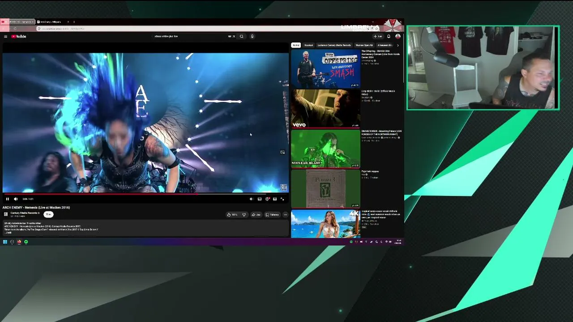The image size is (573, 322).
Task: Open the Pommi 3 album video thumbnail
Action: (x=325, y=189)
